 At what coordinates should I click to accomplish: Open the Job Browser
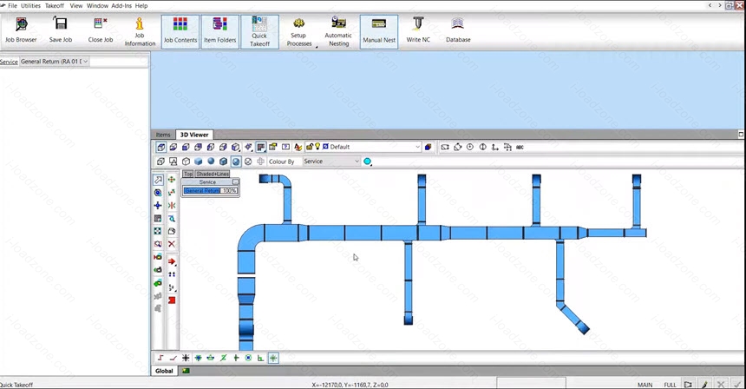(21, 30)
